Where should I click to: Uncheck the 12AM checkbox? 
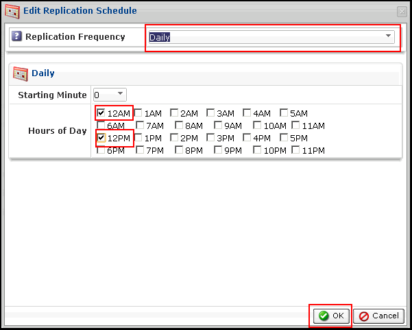pyautogui.click(x=101, y=113)
